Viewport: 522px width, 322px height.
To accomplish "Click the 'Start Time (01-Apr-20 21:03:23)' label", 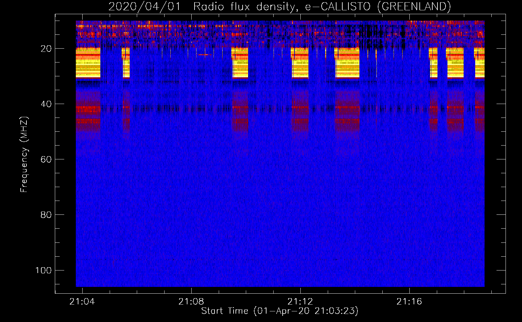I will (280, 311).
